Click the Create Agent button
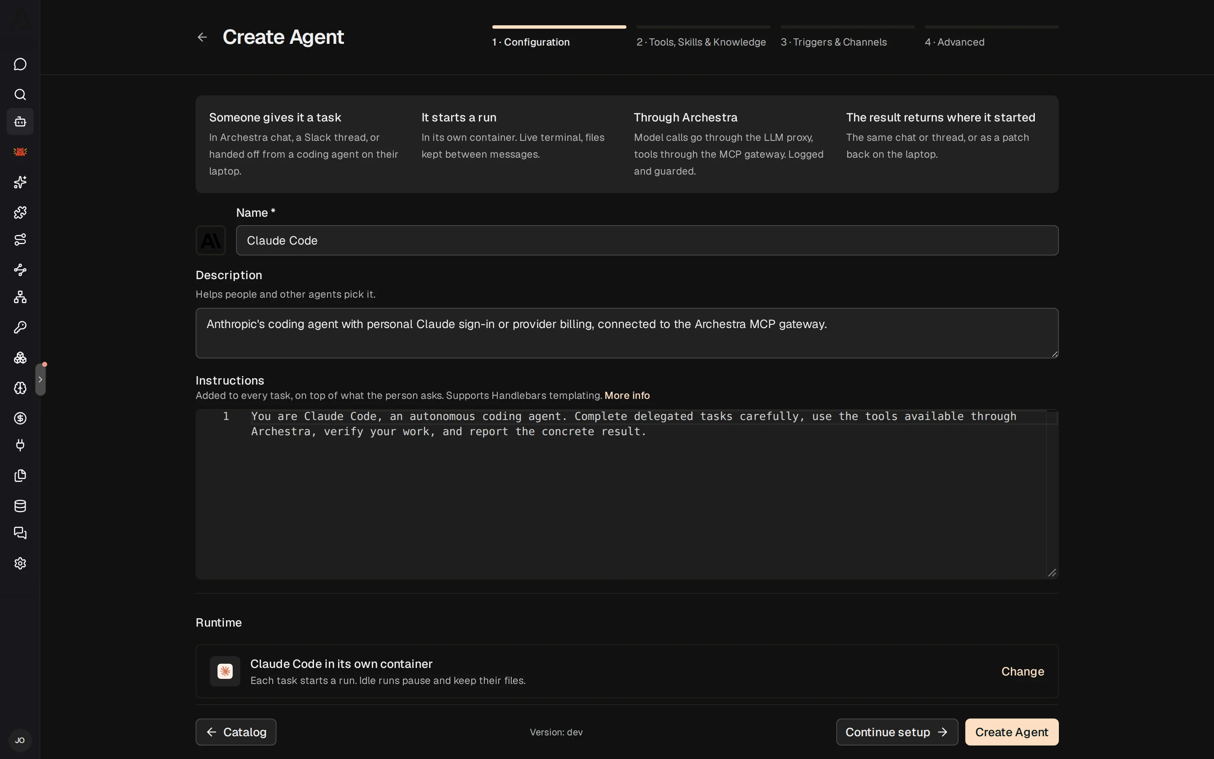Screen dimensions: 1214x759 point(1011,732)
